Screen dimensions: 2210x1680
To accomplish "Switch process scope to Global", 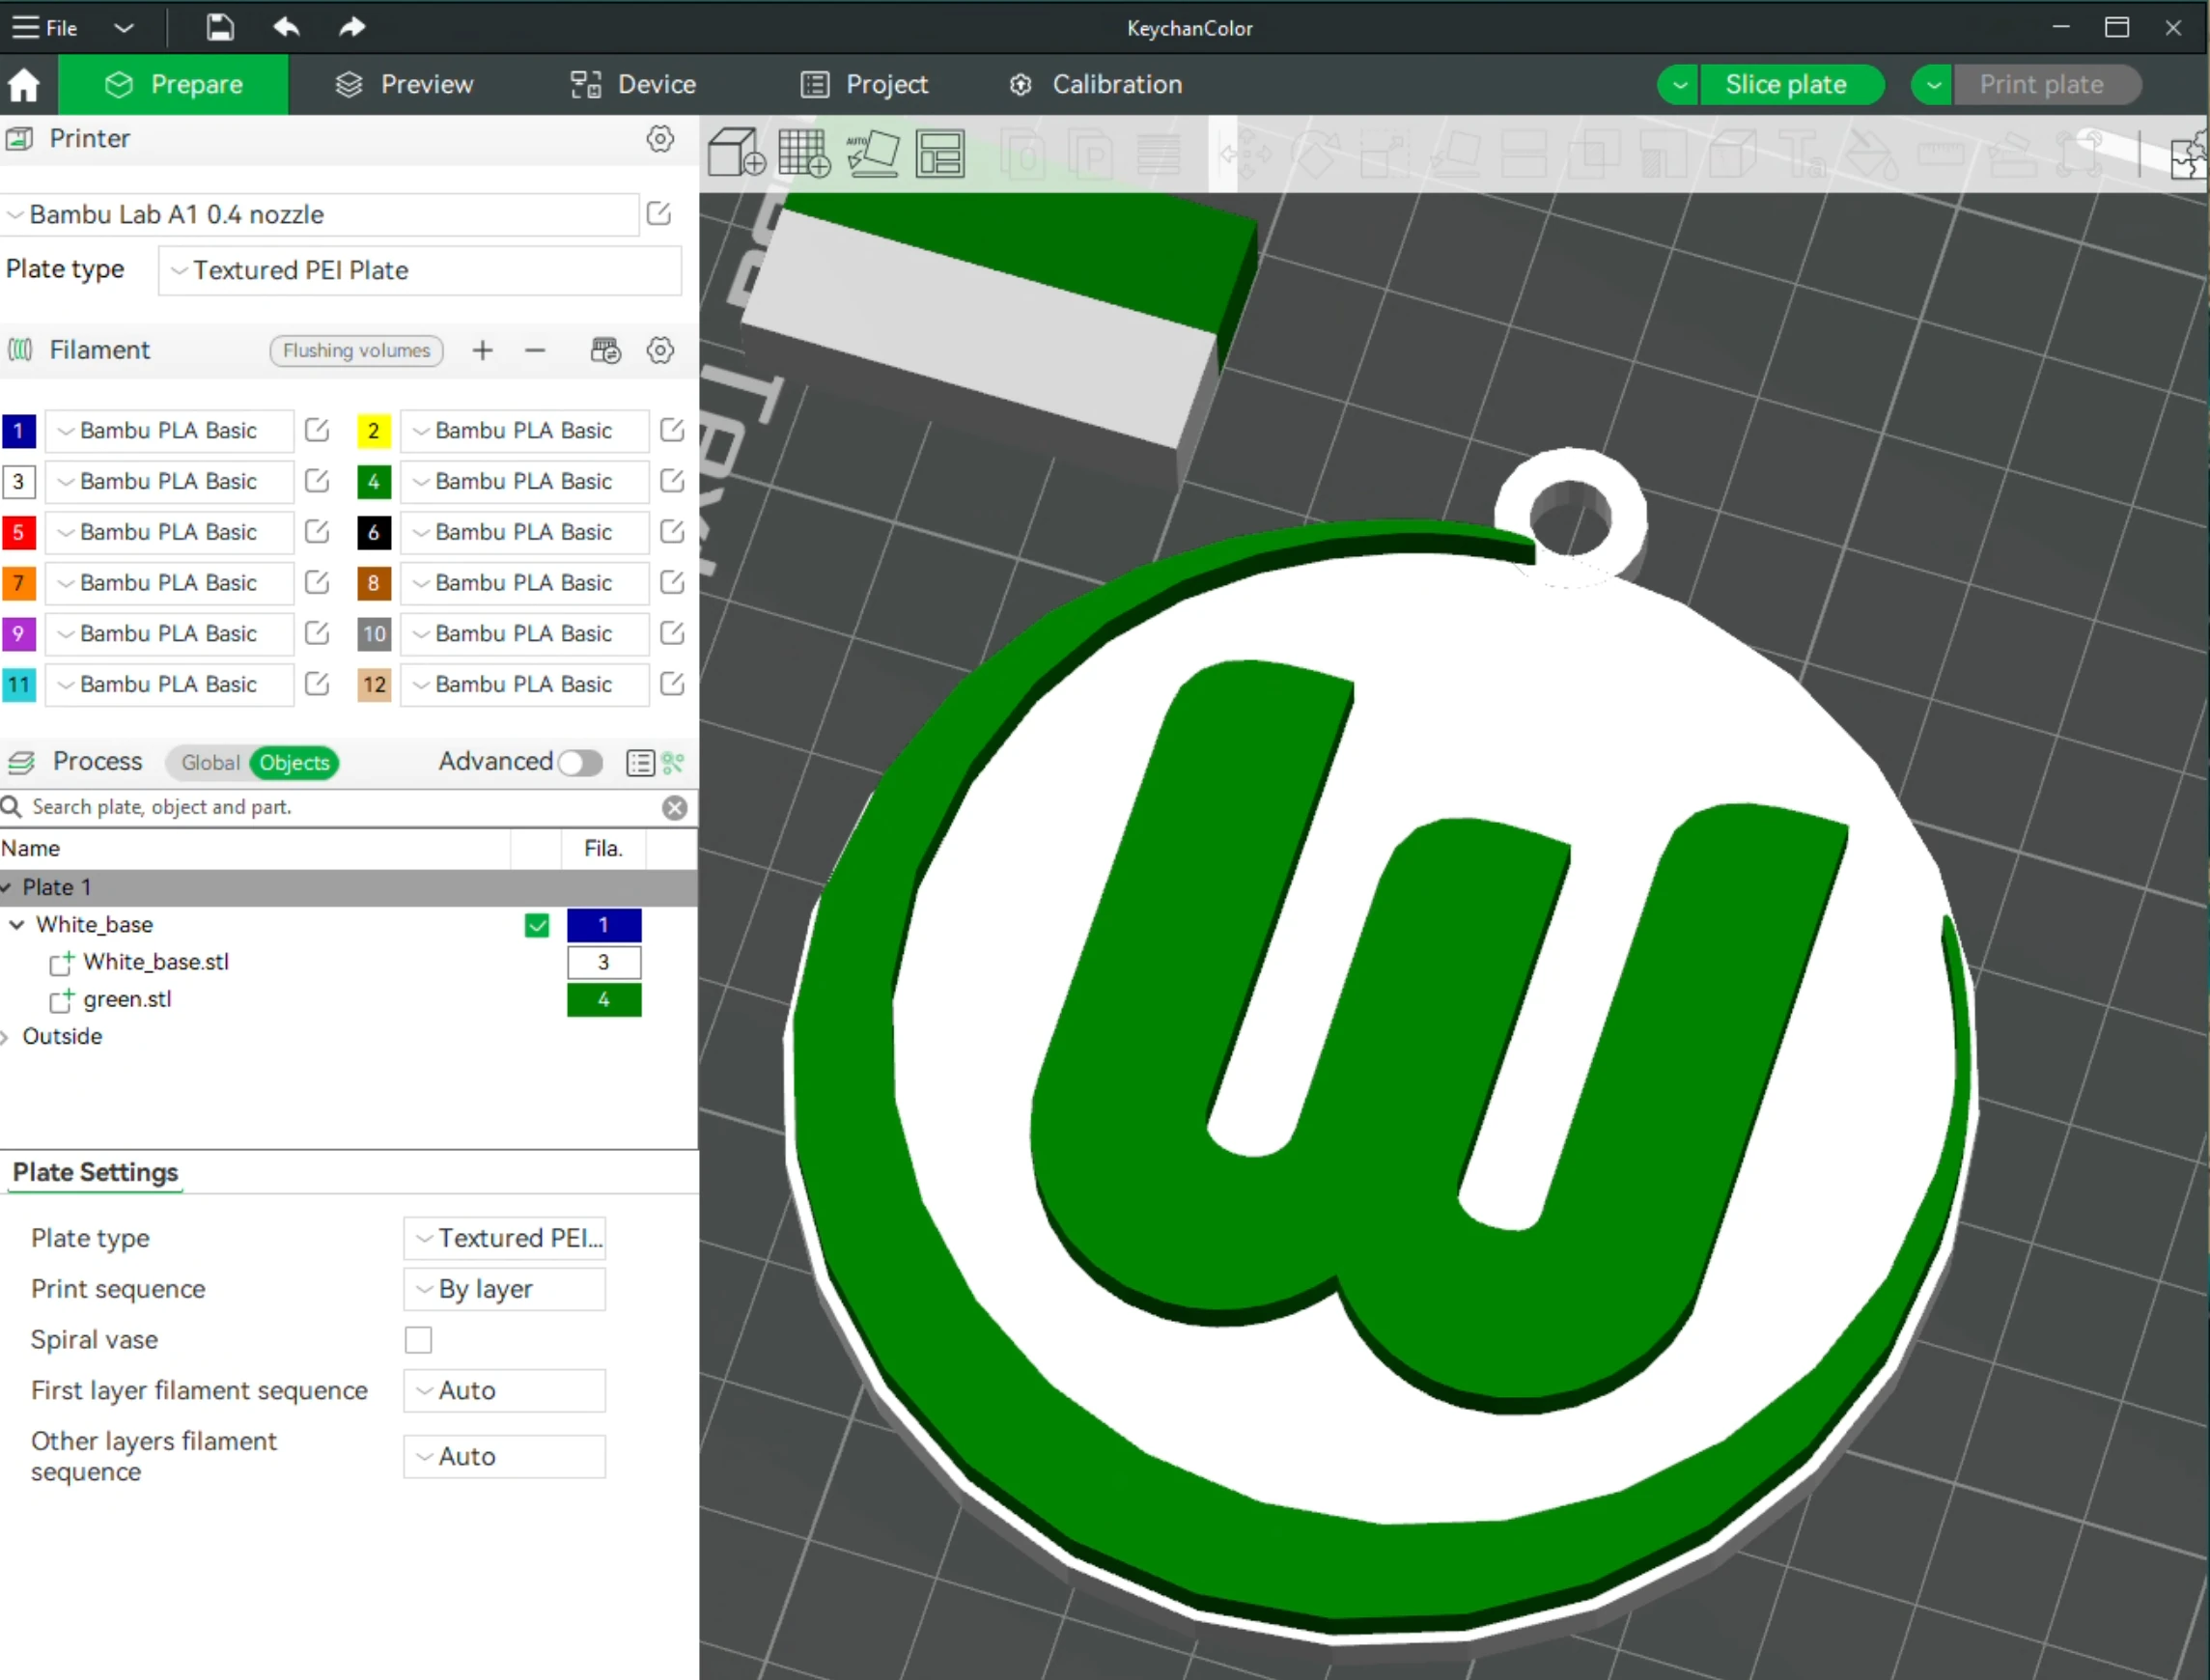I will (210, 763).
